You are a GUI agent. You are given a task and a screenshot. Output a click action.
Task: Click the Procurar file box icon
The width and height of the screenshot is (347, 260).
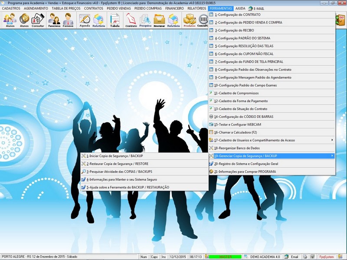tap(159, 20)
